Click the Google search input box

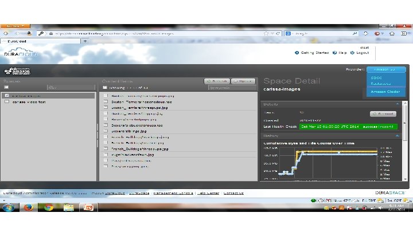[x=322, y=34]
